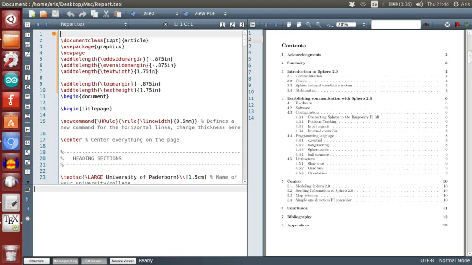Undo the last edit
The width and height of the screenshot is (472, 265).
[x=70, y=14]
